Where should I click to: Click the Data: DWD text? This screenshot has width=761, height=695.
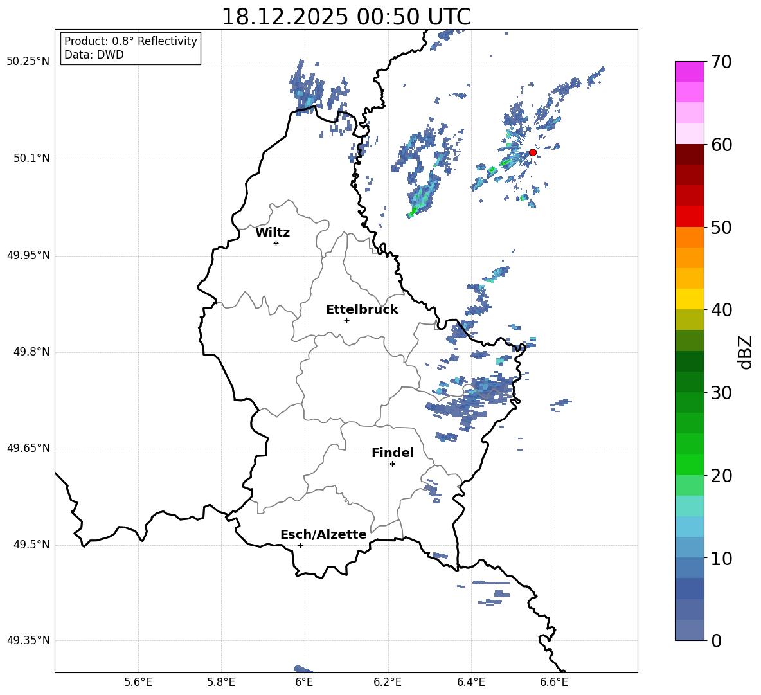(x=94, y=55)
